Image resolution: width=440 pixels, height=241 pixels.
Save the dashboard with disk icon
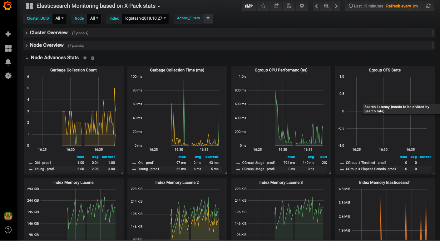[x=289, y=6]
